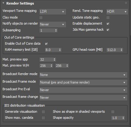Click Subsampling spinner arrows
The height and width of the screenshot is (127, 131).
point(56,30)
